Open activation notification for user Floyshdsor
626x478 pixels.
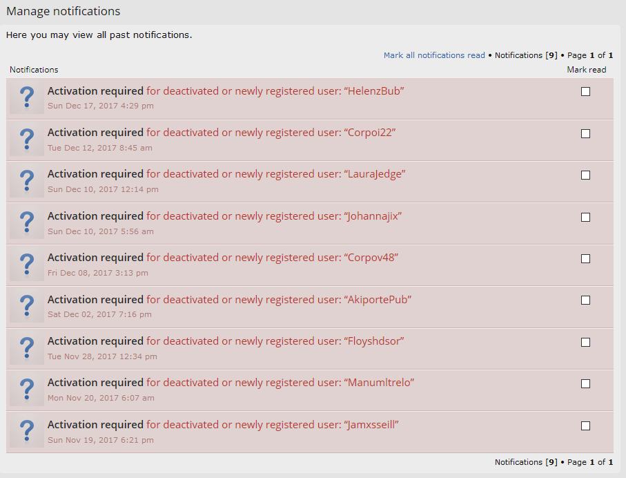pyautogui.click(x=225, y=341)
